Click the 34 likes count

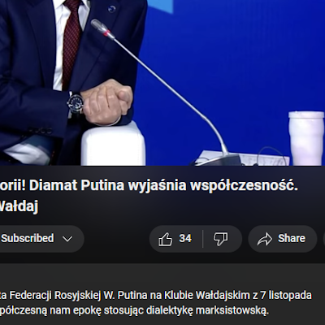tap(185, 238)
